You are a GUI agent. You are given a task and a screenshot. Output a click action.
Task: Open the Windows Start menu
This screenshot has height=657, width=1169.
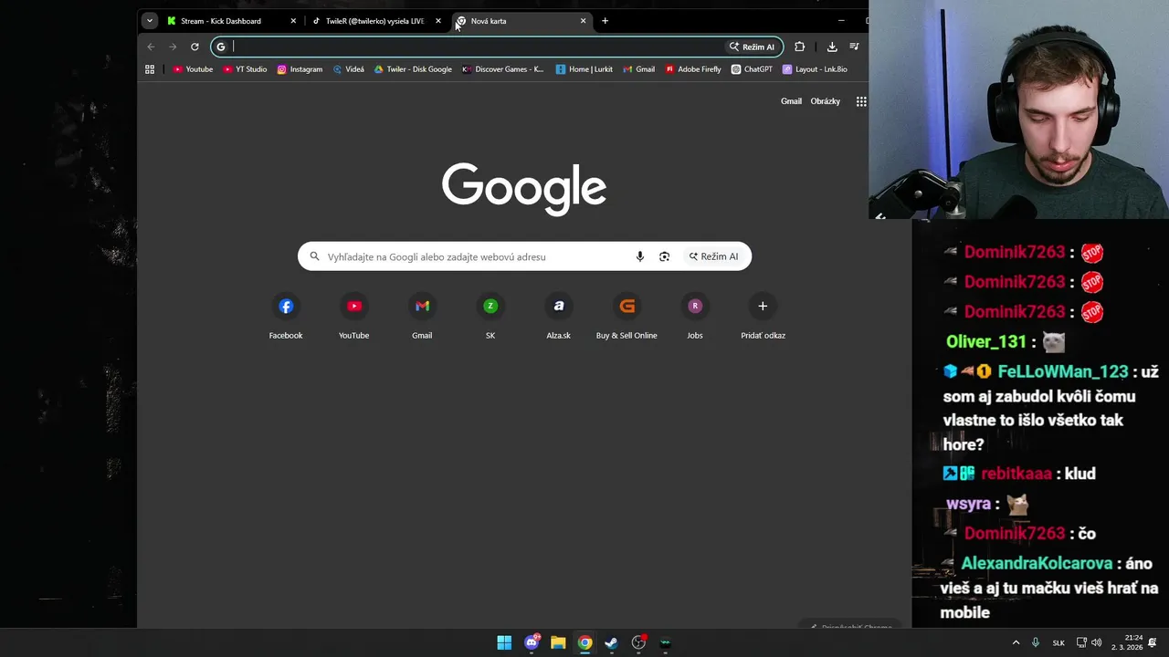pos(504,642)
